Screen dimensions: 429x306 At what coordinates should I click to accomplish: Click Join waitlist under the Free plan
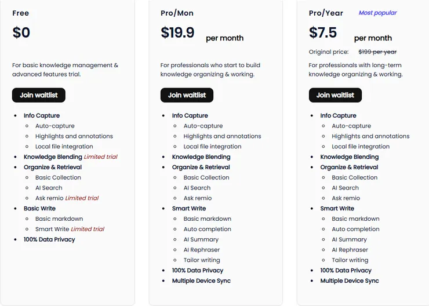pos(38,95)
